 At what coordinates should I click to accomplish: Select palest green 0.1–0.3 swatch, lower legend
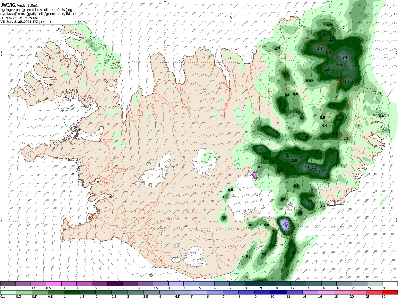8,292
